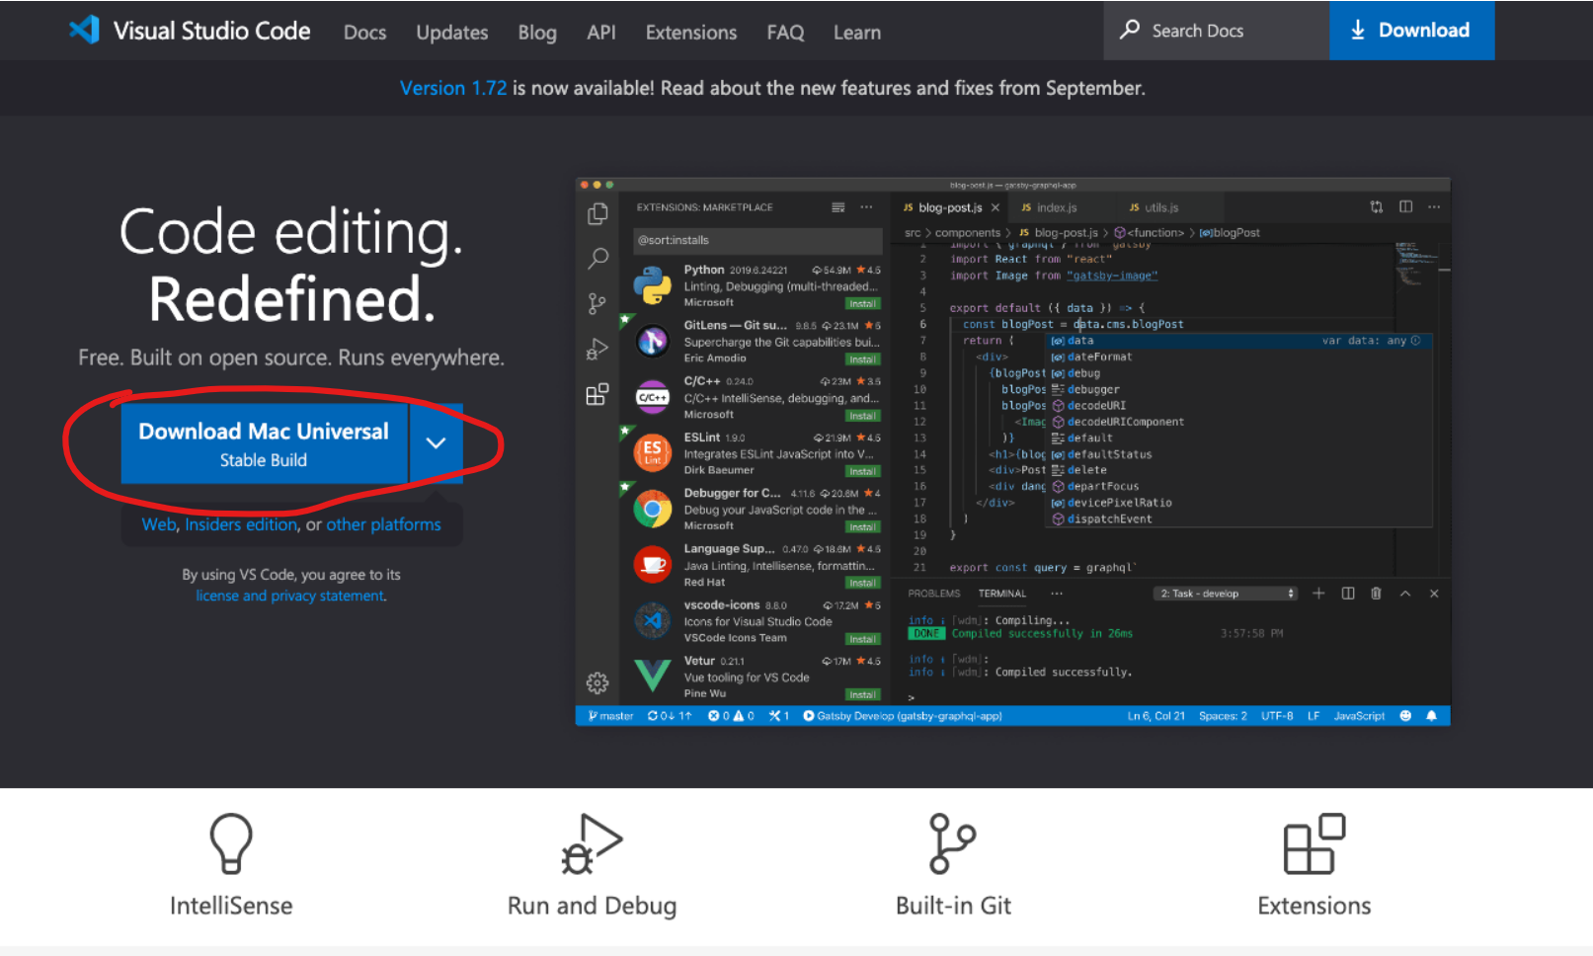Open license and privacy statement link

[x=290, y=596]
